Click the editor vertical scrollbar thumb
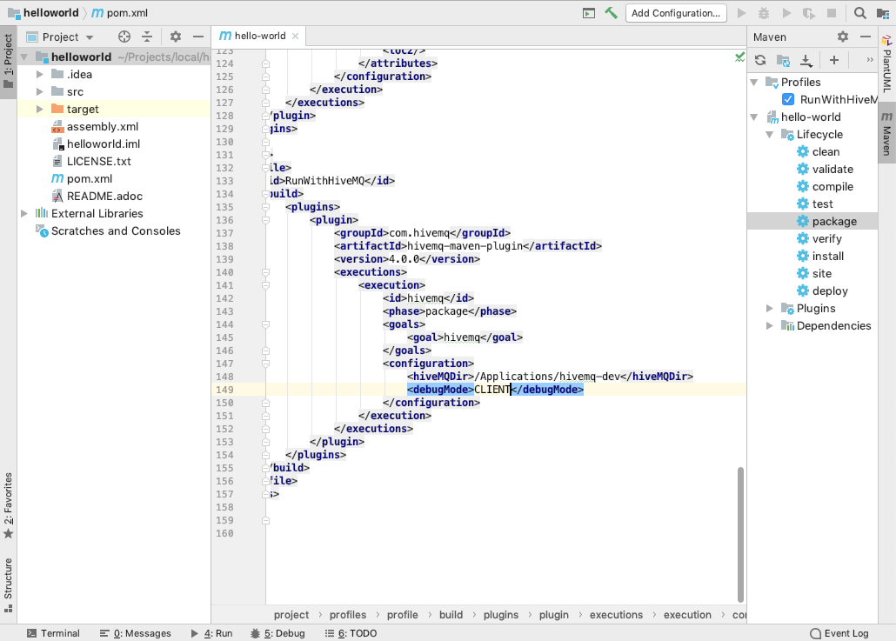The width and height of the screenshot is (896, 641). coord(740,535)
